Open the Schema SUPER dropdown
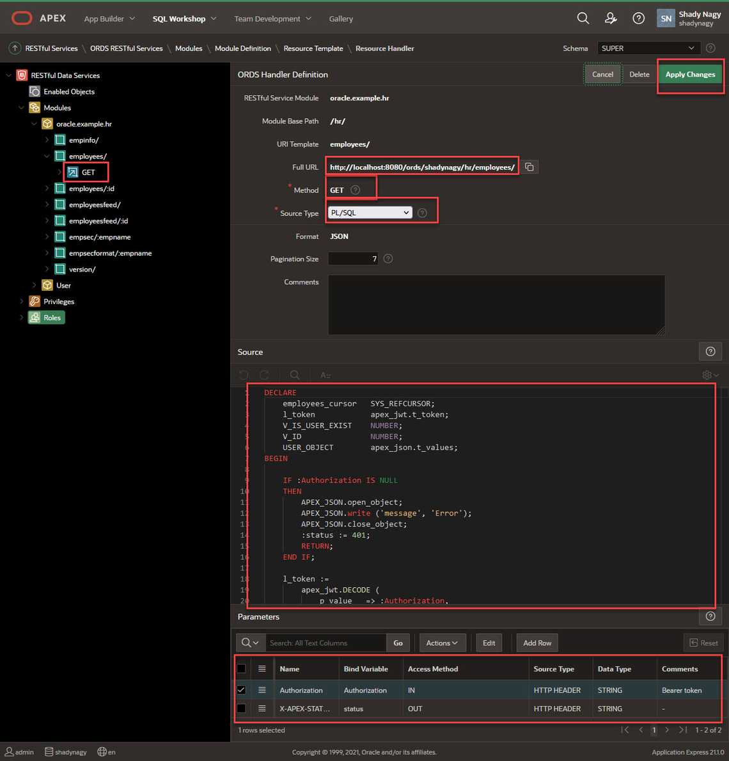 (648, 49)
